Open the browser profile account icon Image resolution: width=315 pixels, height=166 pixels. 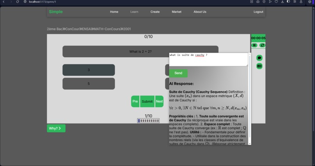point(301,2)
